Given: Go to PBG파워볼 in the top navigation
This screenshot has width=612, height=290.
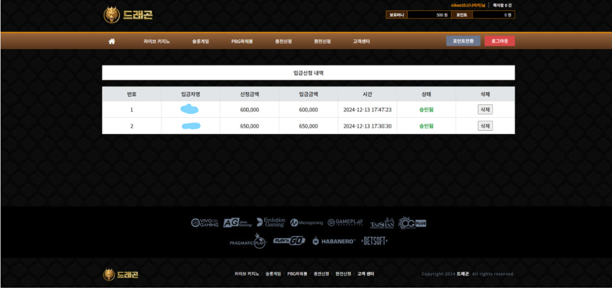Looking at the screenshot, I should (x=242, y=41).
